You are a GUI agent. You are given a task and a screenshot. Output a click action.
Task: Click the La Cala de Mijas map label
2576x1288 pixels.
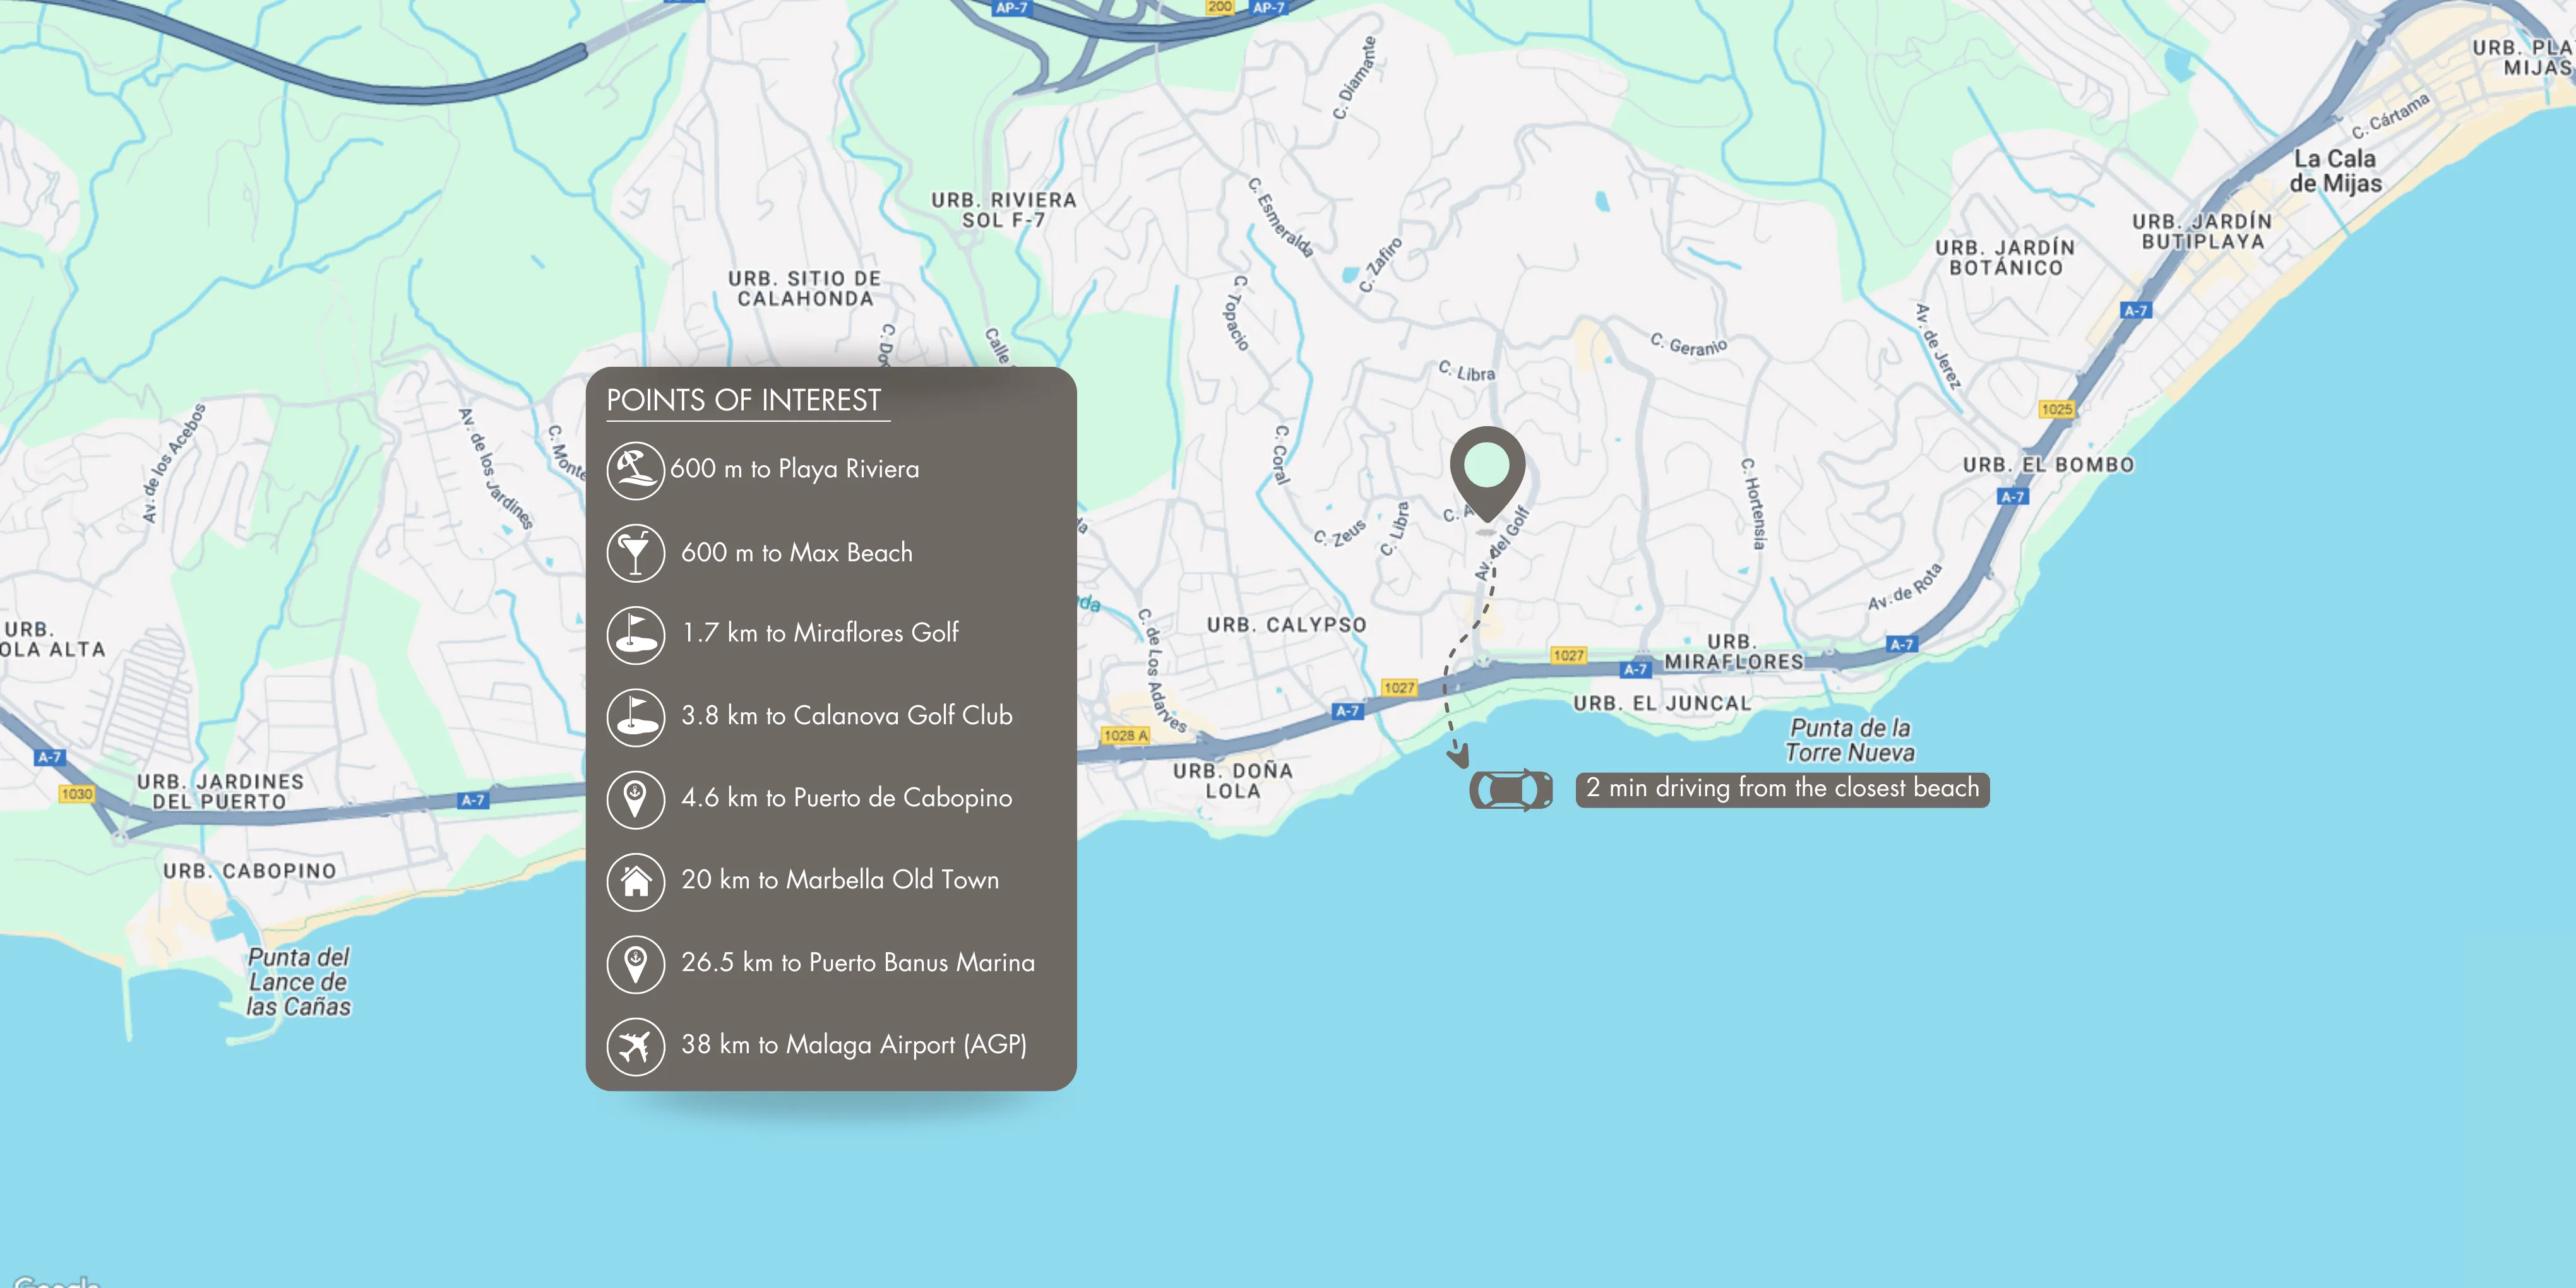point(2336,171)
